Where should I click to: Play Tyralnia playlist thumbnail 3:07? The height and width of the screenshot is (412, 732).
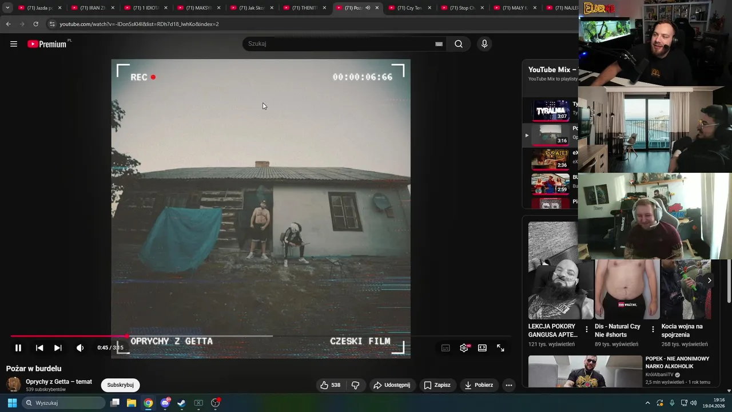[551, 110]
